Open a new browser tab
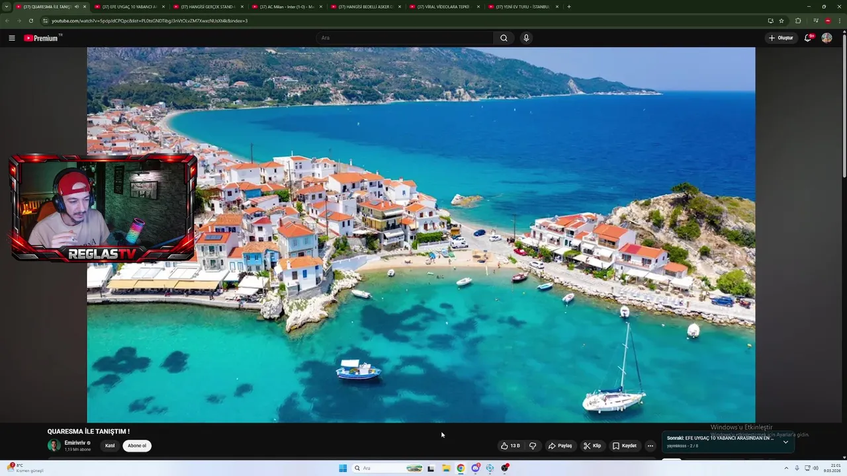This screenshot has height=476, width=847. [x=569, y=7]
